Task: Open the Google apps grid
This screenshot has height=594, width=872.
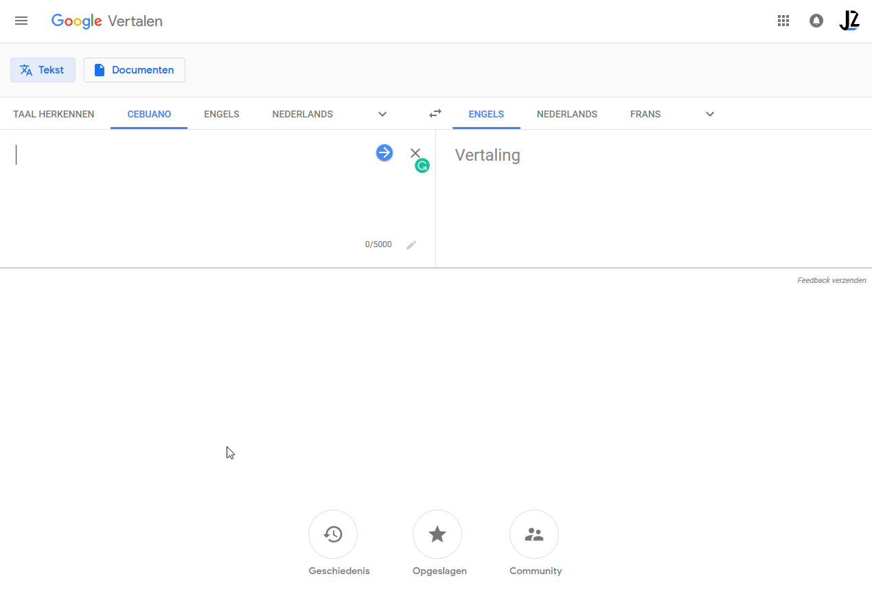Action: [783, 21]
